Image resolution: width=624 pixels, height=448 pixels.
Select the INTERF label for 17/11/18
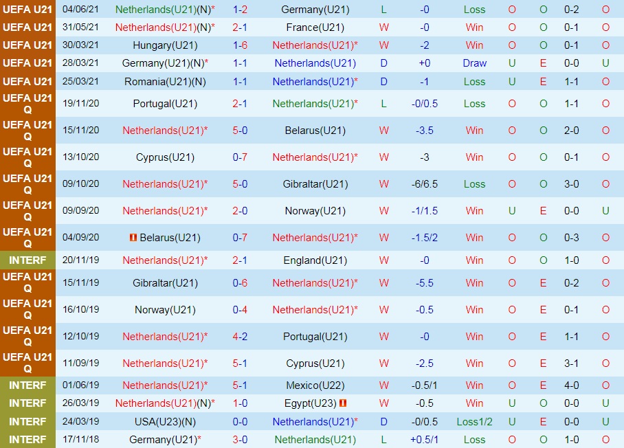pyautogui.click(x=27, y=439)
